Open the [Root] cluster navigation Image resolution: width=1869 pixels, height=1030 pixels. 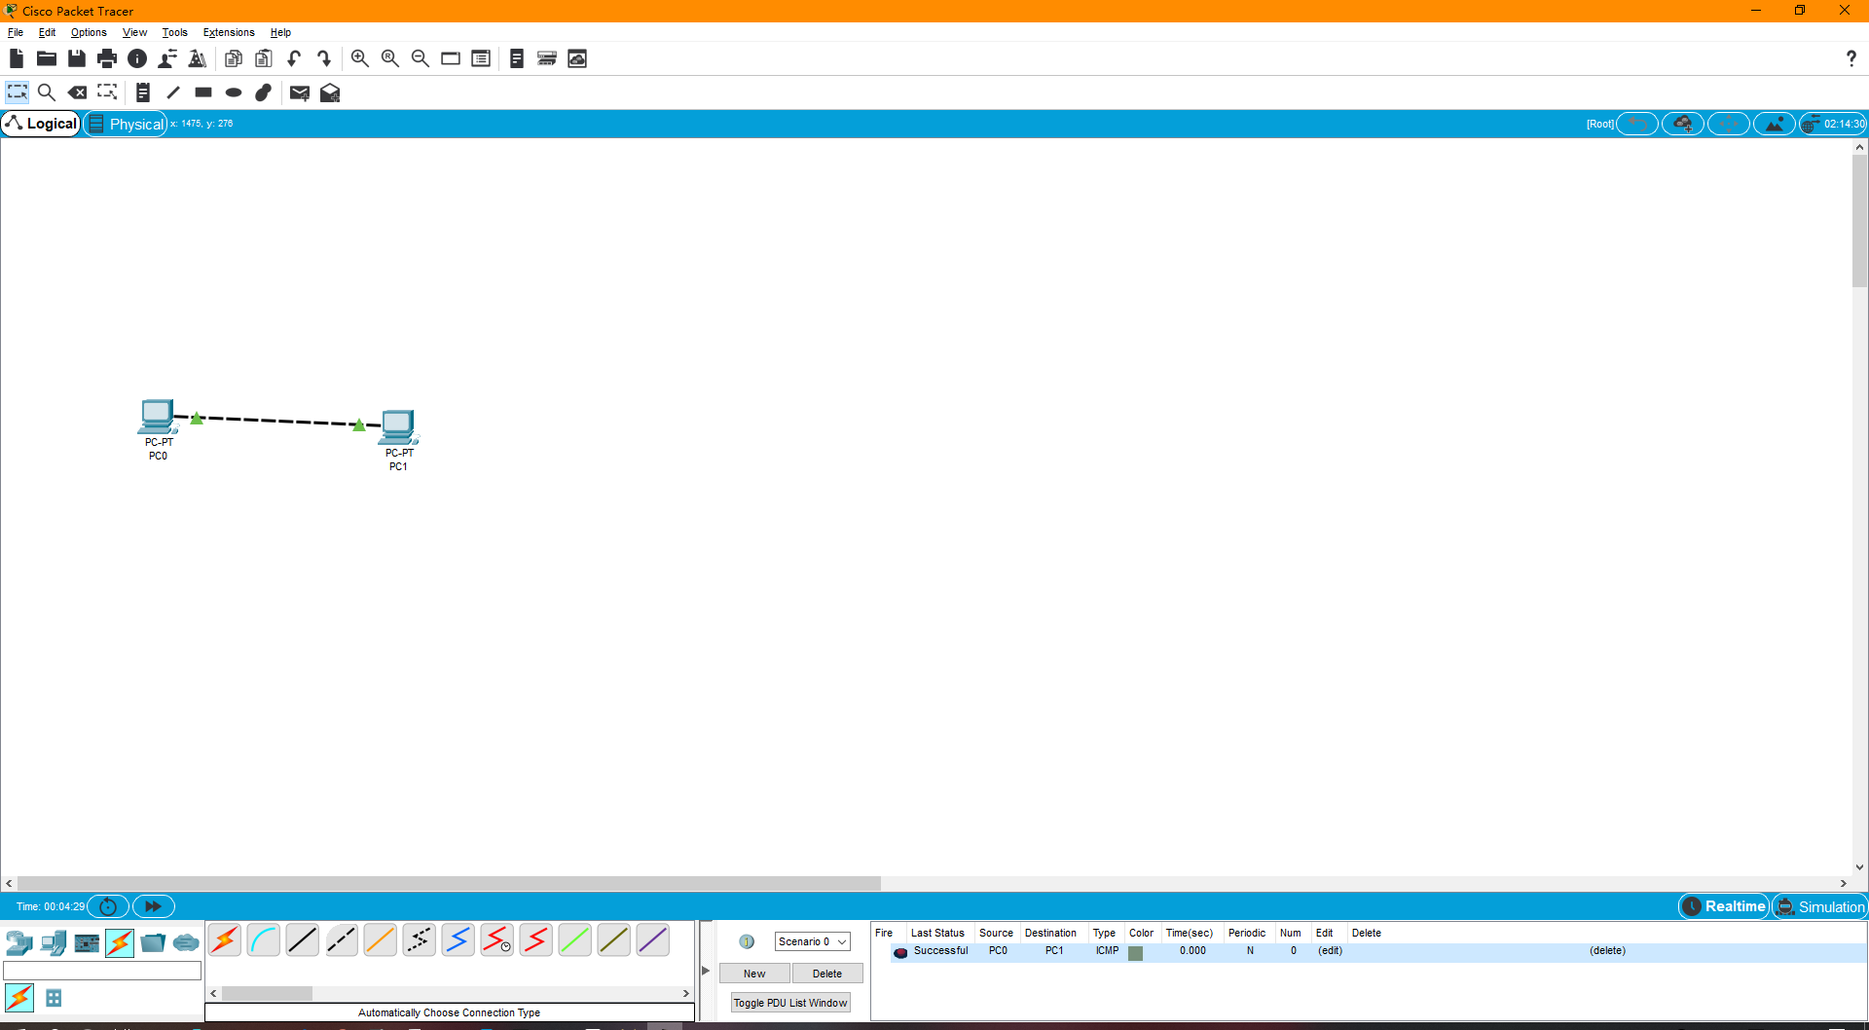tap(1600, 124)
